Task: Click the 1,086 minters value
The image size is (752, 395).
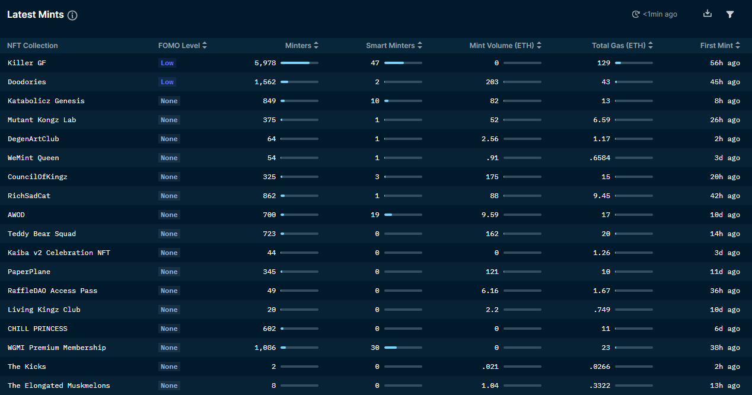Action: point(265,348)
